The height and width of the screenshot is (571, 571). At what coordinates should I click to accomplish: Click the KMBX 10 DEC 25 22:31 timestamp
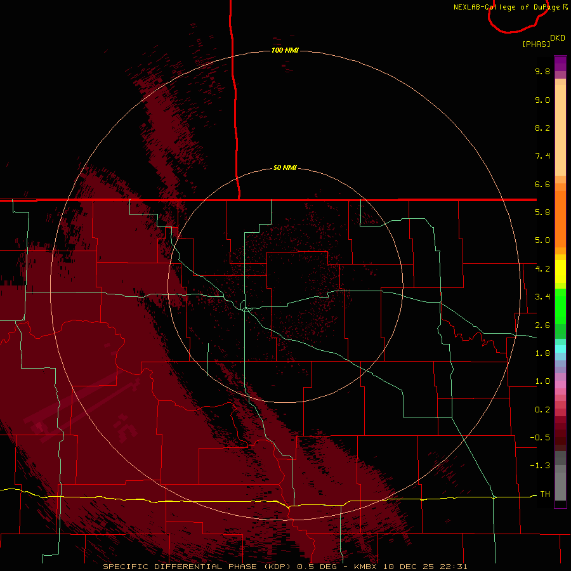point(410,567)
